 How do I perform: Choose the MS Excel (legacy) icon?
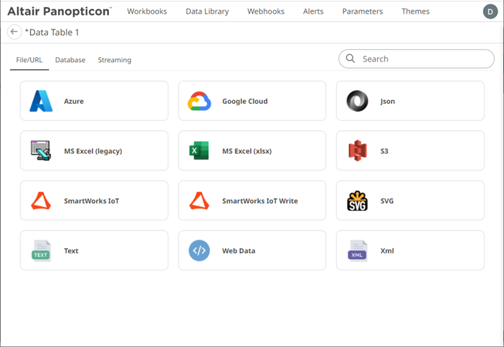point(41,151)
